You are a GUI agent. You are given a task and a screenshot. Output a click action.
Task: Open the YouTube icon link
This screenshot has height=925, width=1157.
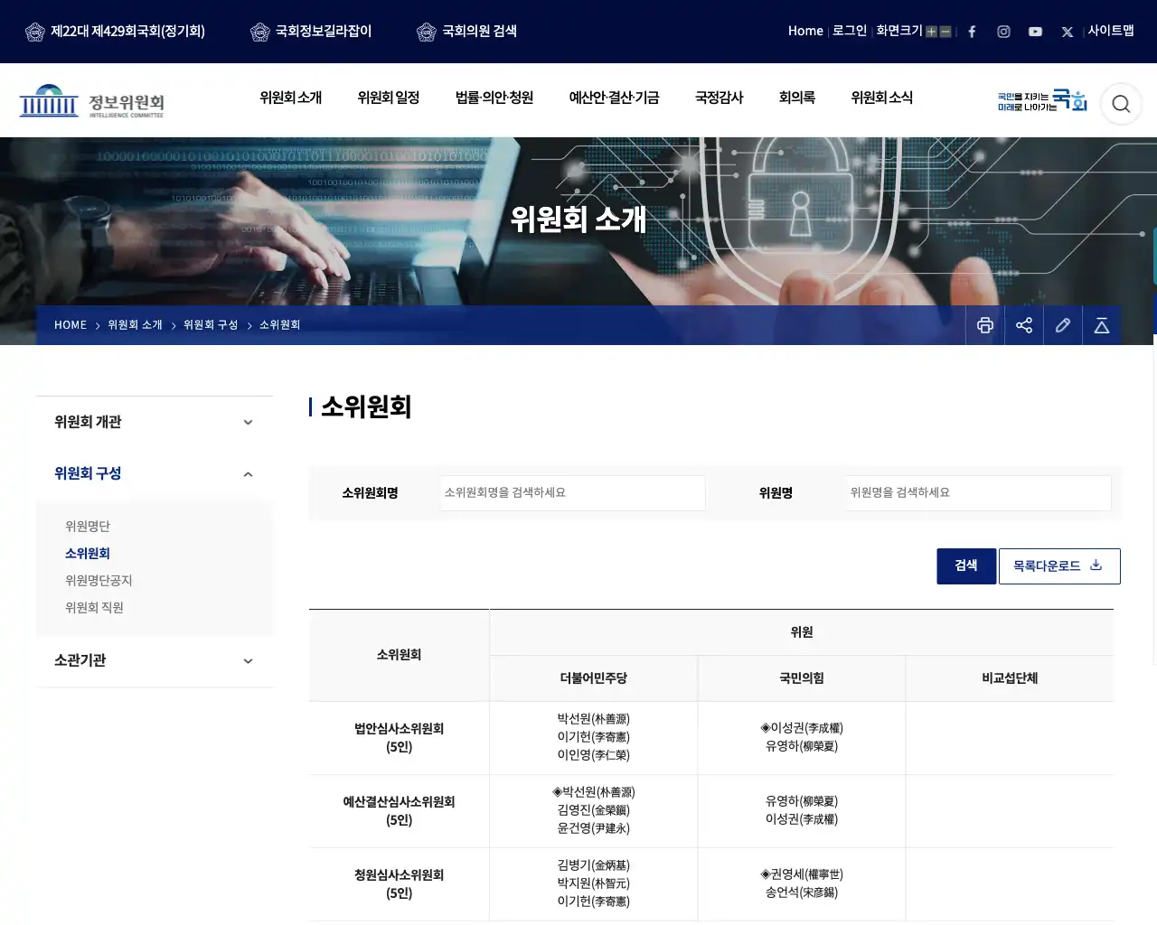coord(1035,32)
